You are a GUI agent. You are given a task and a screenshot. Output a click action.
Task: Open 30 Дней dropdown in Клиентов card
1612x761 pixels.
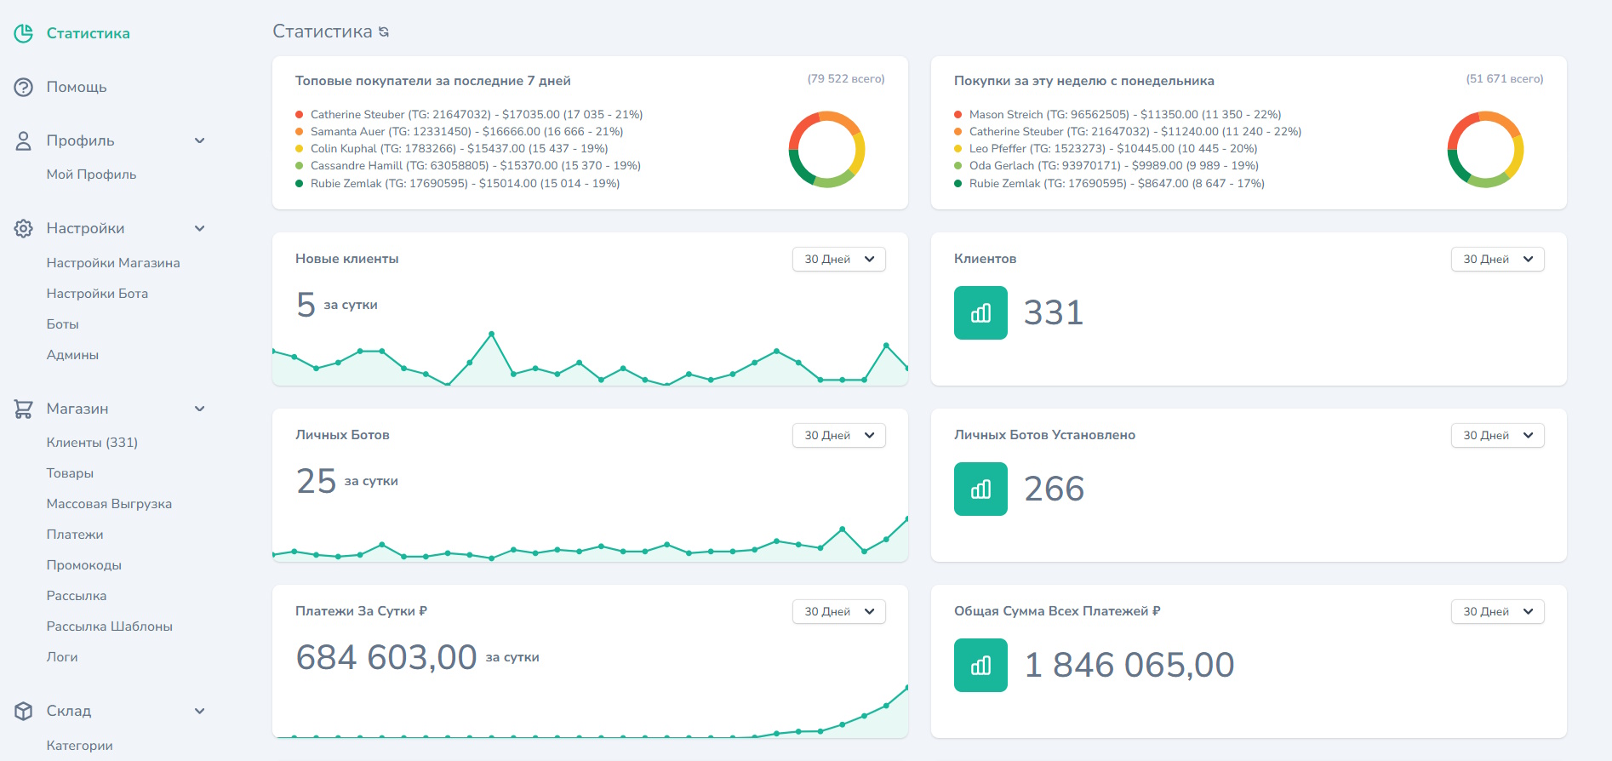click(x=1497, y=260)
